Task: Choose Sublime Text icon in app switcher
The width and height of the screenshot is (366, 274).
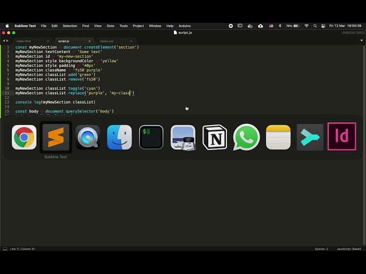Action: coord(56,137)
